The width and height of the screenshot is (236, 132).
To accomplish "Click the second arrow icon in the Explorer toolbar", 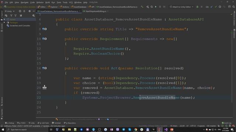I will pyautogui.click(x=15, y=15).
